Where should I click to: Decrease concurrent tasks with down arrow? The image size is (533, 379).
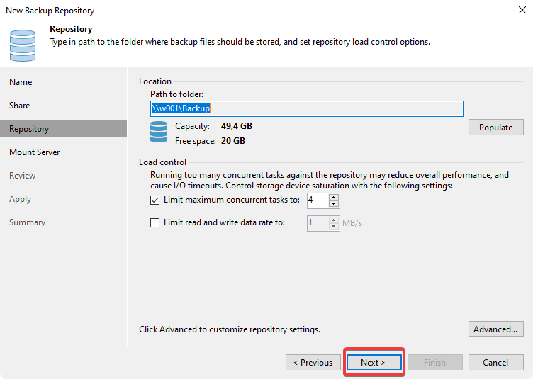click(x=335, y=205)
